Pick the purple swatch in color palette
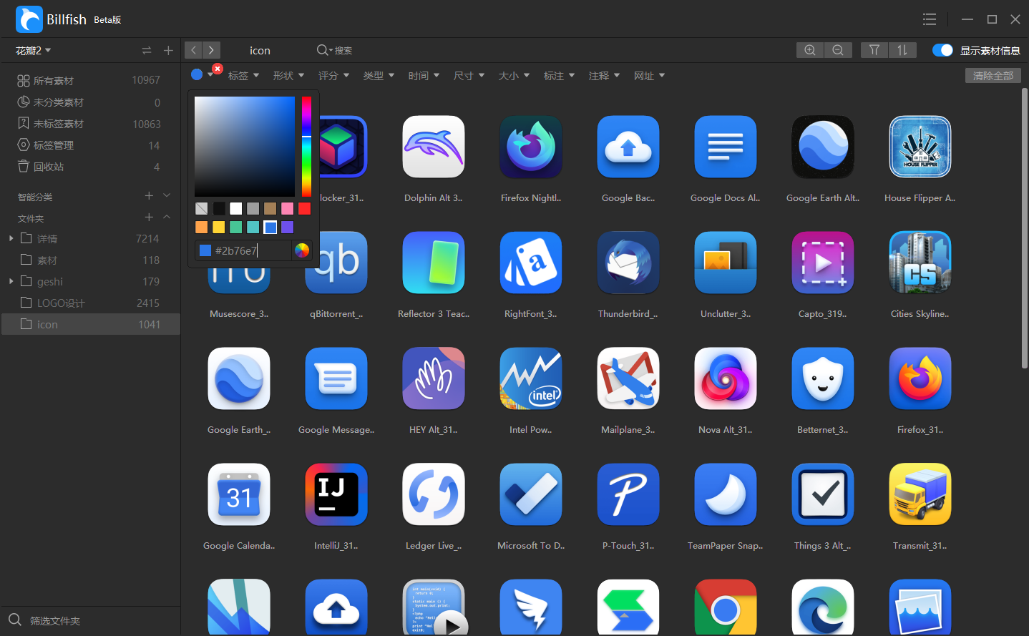The width and height of the screenshot is (1029, 636). coord(287,227)
